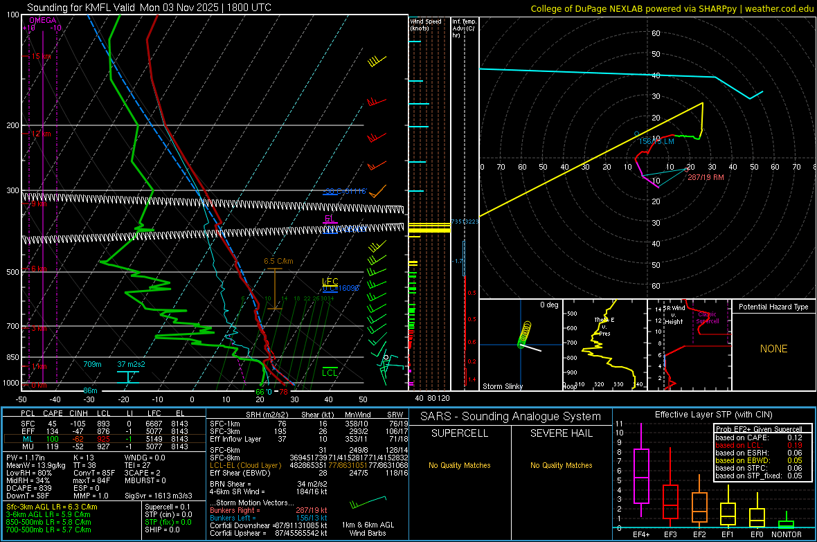The image size is (817, 542).
Task: Click 'Prob EF2+ Given Supercell' legend header
Action: point(759,429)
